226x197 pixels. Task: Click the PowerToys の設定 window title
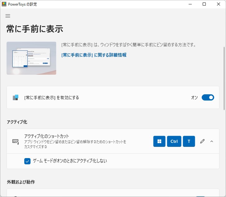22,4
